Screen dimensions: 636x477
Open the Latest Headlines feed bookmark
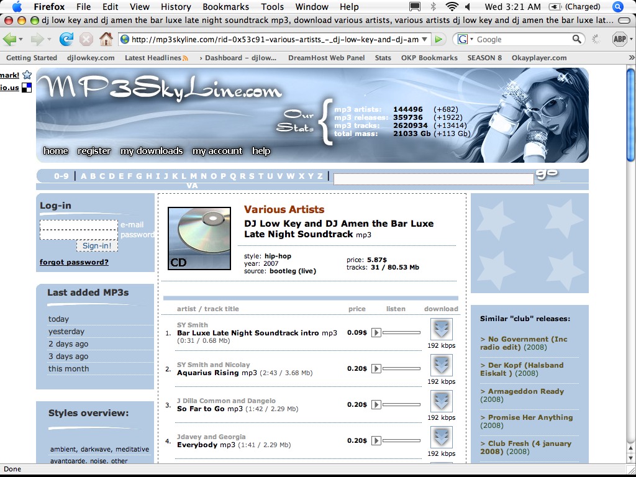tap(157, 58)
